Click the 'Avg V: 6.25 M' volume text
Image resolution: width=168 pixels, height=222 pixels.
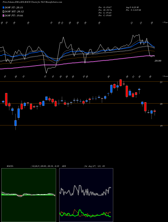(x=132, y=7)
